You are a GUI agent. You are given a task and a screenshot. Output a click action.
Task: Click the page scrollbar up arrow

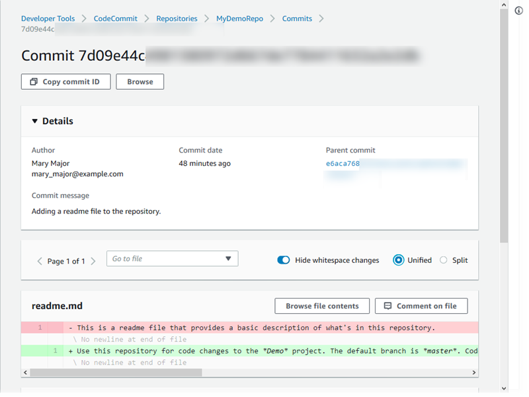pyautogui.click(x=504, y=5)
